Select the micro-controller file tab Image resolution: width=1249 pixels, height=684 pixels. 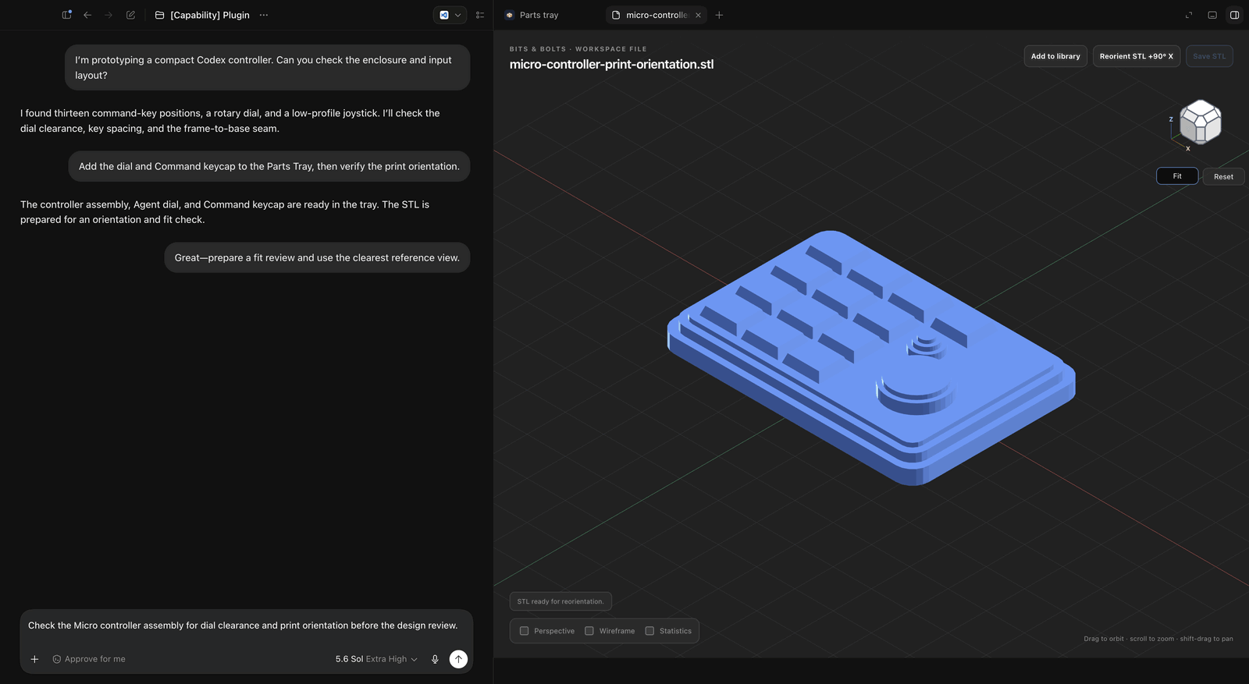pyautogui.click(x=656, y=15)
